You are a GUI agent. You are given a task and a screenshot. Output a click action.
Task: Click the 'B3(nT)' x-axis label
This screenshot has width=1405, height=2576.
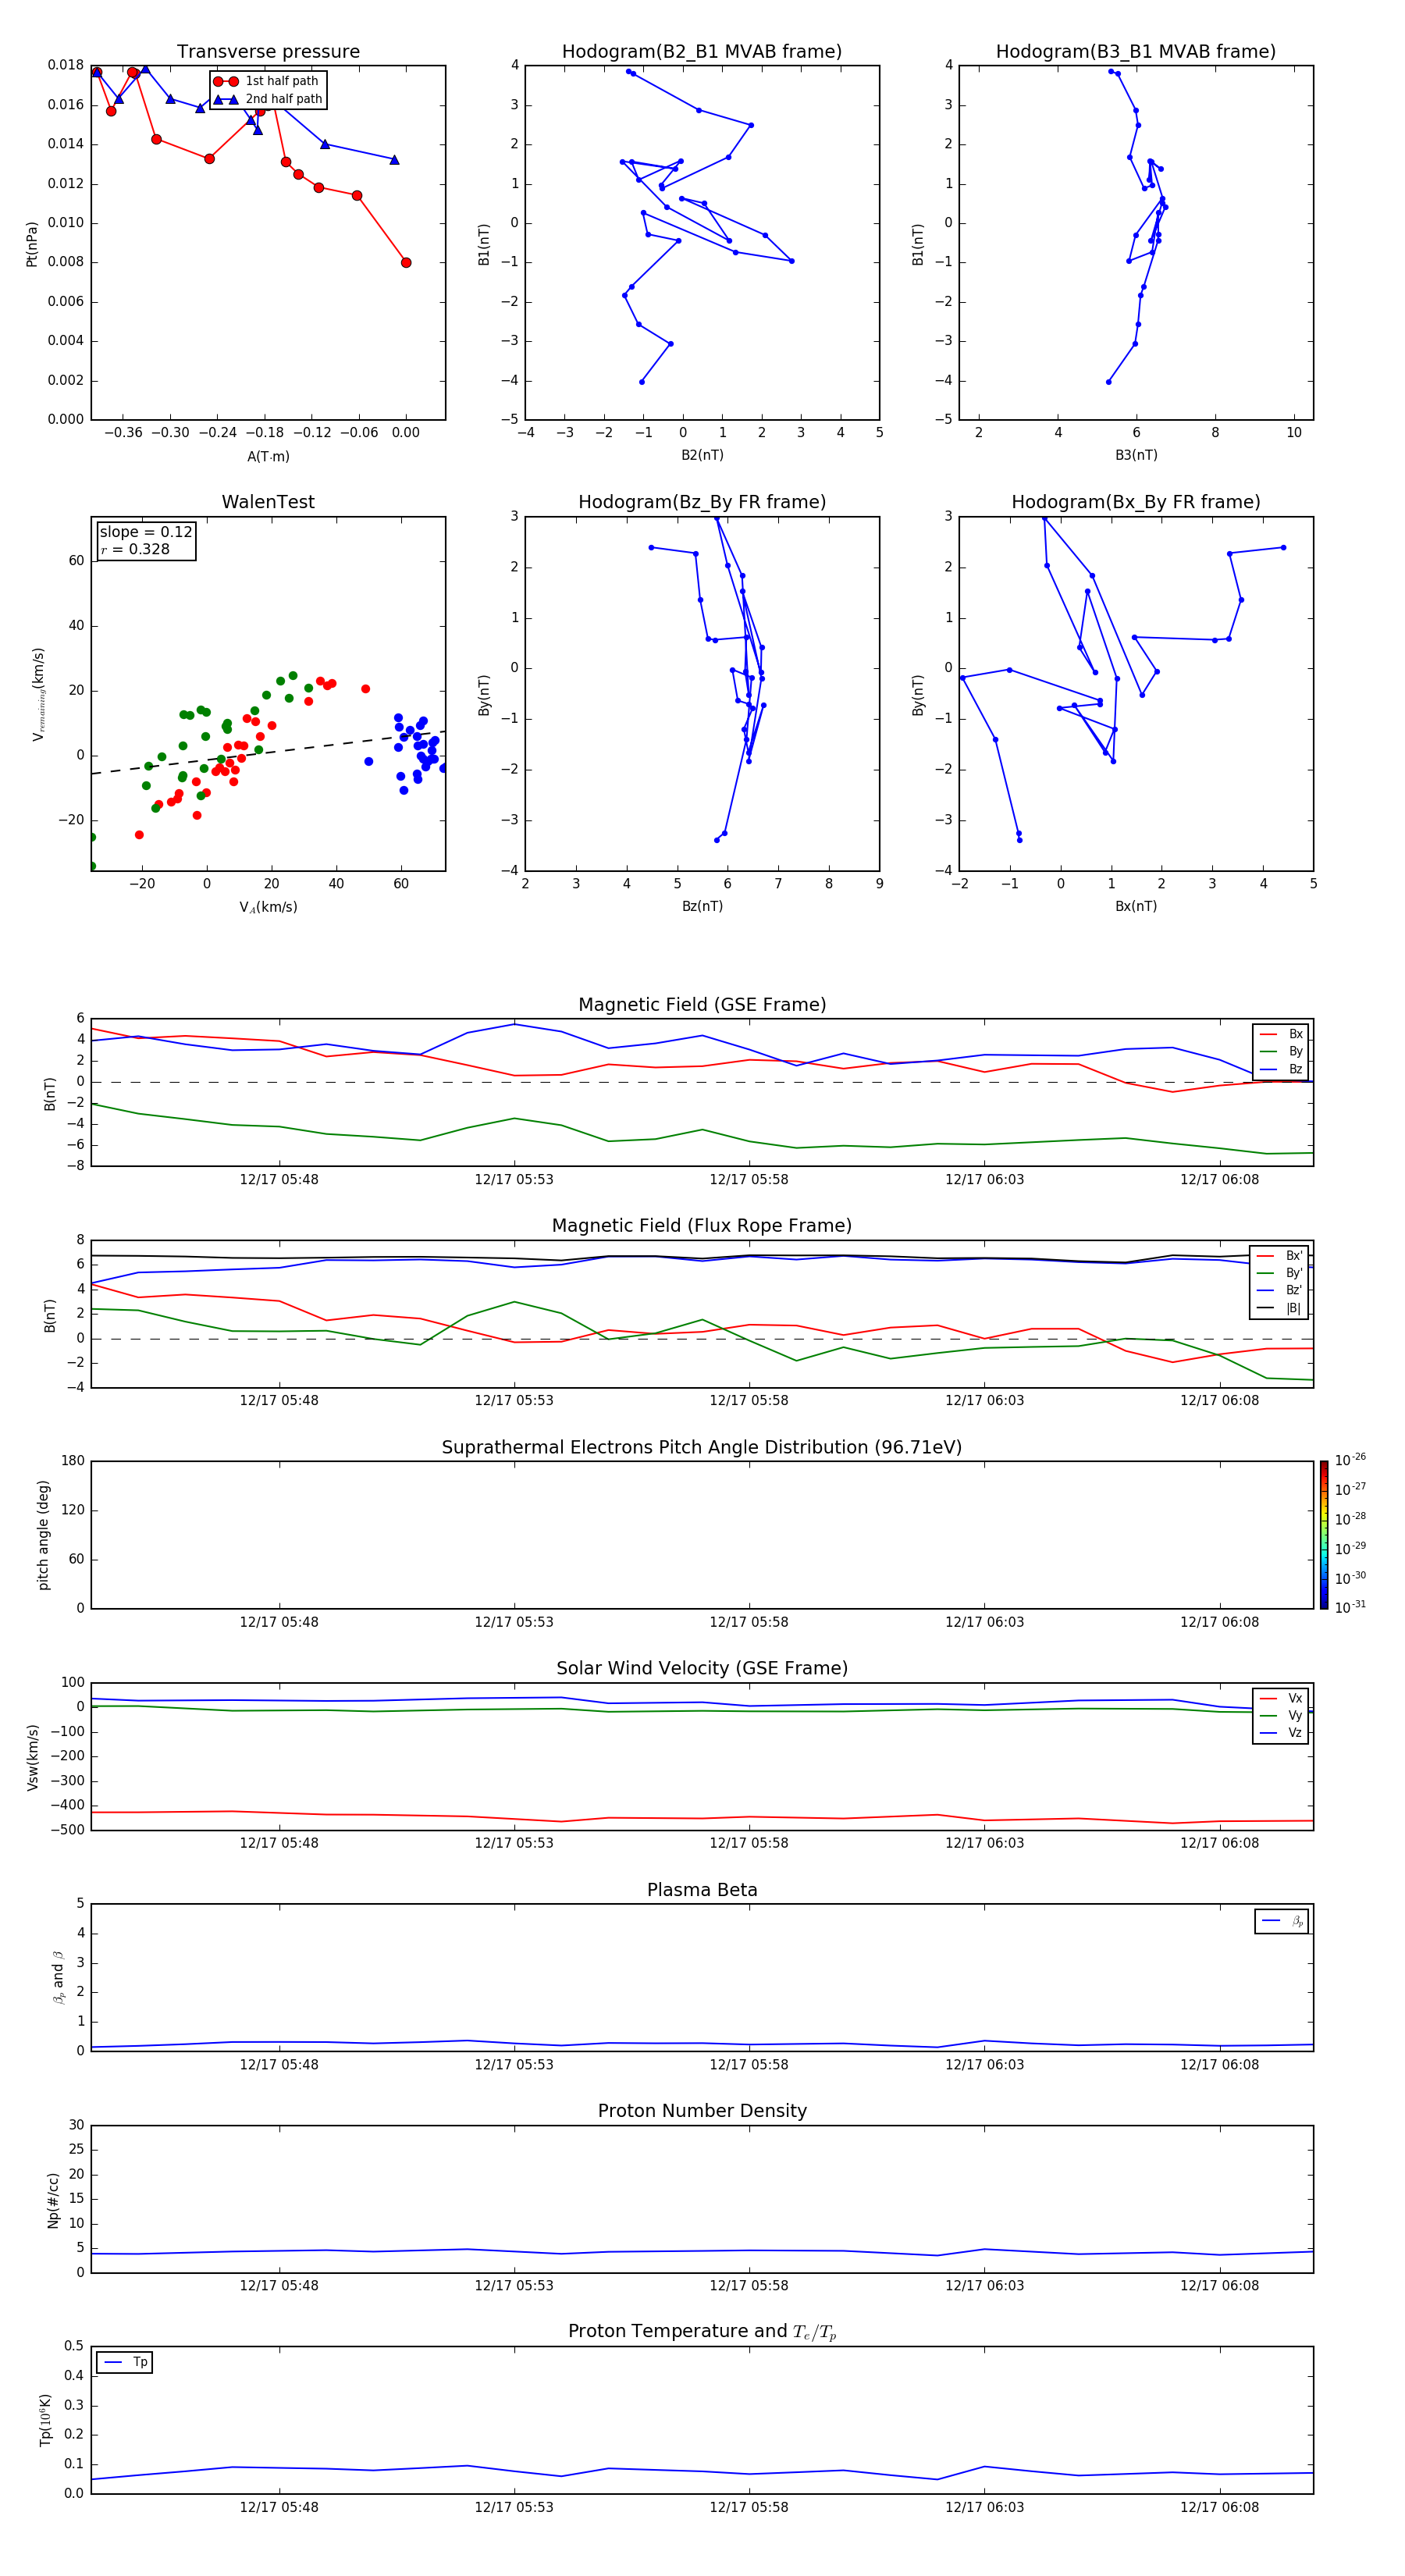coord(1136,455)
